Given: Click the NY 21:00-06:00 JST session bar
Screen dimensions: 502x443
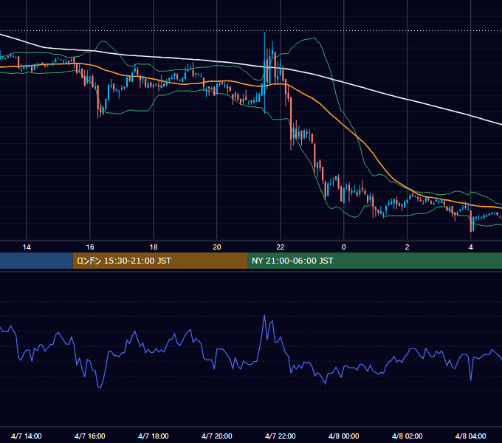Looking at the screenshot, I should point(374,261).
